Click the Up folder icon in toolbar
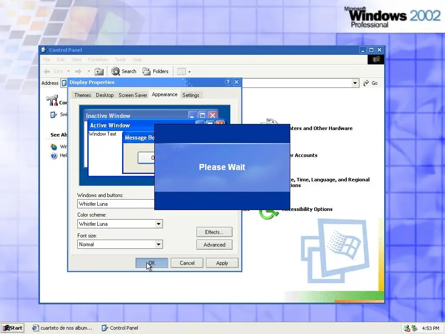 [99, 71]
